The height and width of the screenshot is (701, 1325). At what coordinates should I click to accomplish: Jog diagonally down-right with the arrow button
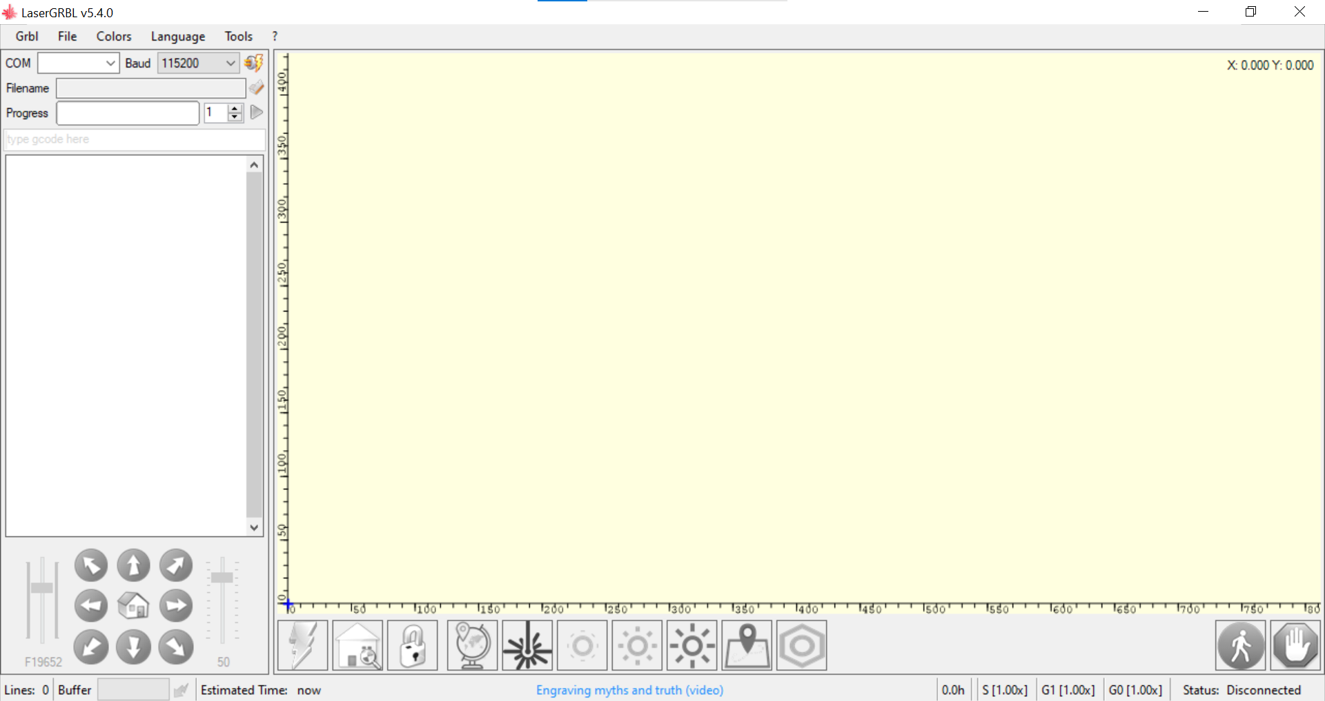click(x=176, y=647)
